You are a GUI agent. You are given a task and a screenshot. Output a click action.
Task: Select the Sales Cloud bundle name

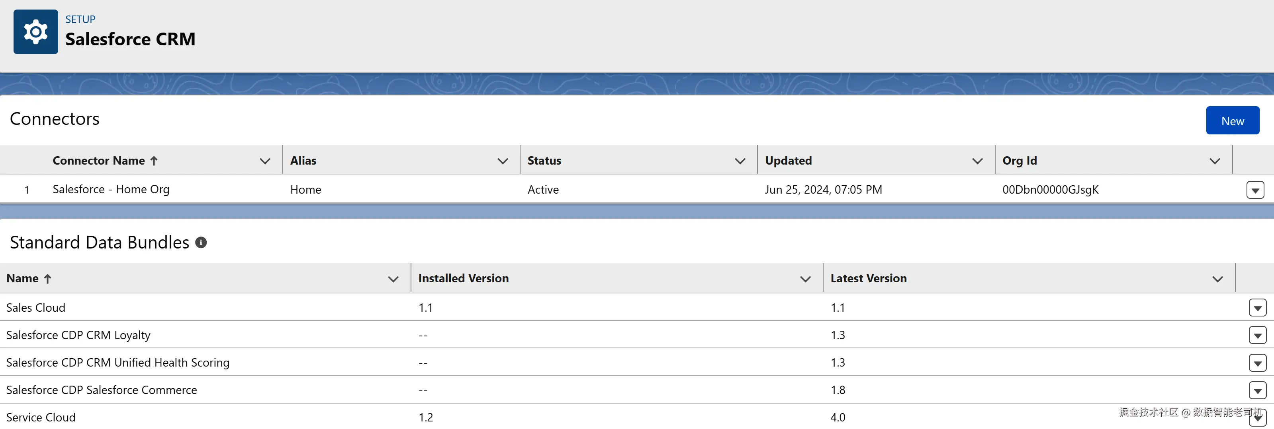pos(35,308)
